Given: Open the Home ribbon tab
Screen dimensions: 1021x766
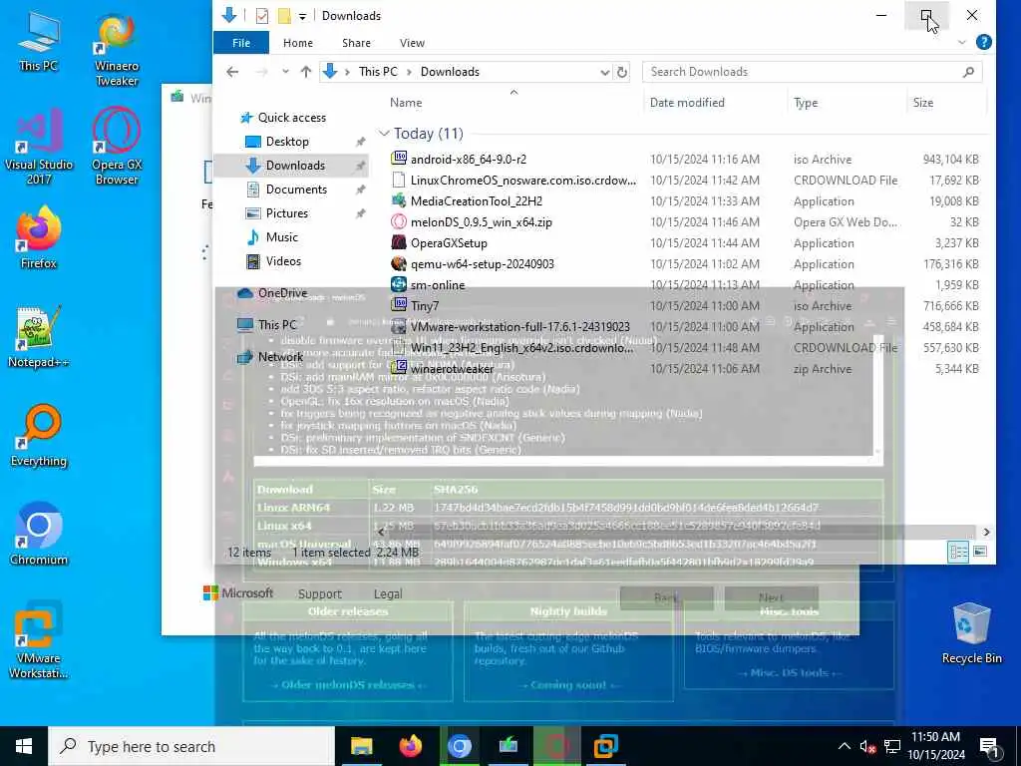Looking at the screenshot, I should click(298, 42).
